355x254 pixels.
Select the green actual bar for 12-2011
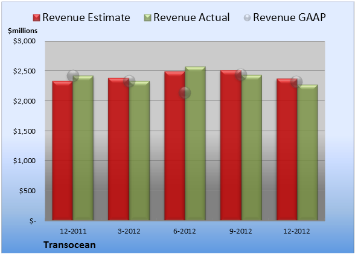coord(83,148)
